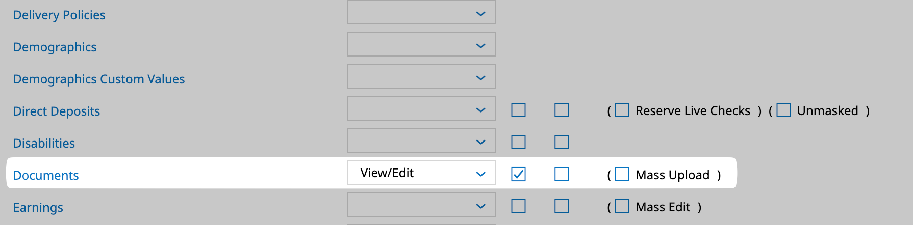
Task: Enable Reserve Live Checks checkbox
Action: click(622, 110)
